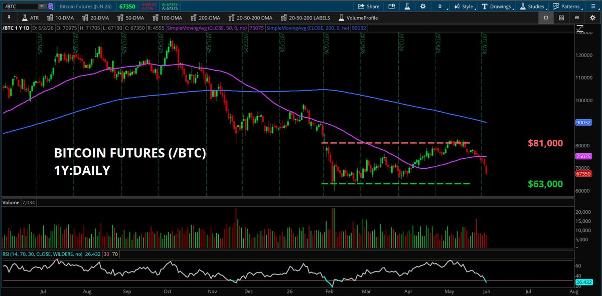This screenshot has height=296, width=602.
Task: Open the news and alerts icon beside Share
Action: (392, 7)
